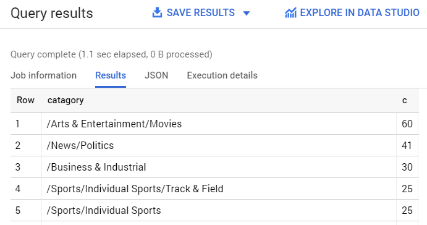The image size is (427, 225).
Task: Switch to the Job information tab
Action: click(44, 75)
